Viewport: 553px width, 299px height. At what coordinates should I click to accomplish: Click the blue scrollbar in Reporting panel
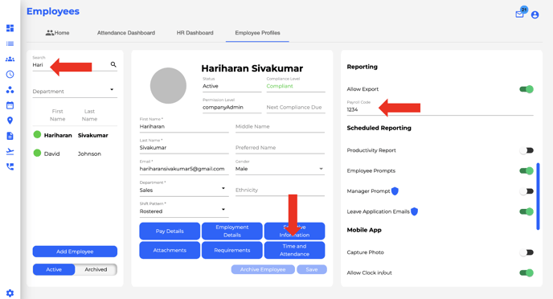coord(538,196)
